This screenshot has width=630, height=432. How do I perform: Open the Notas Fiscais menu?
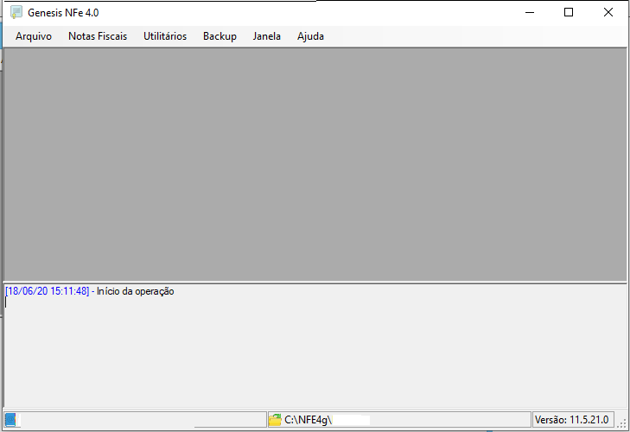(98, 36)
